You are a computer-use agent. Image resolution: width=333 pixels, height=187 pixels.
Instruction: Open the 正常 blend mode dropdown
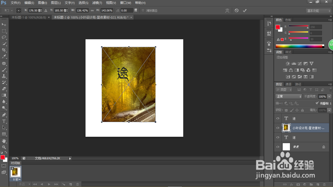(289, 96)
